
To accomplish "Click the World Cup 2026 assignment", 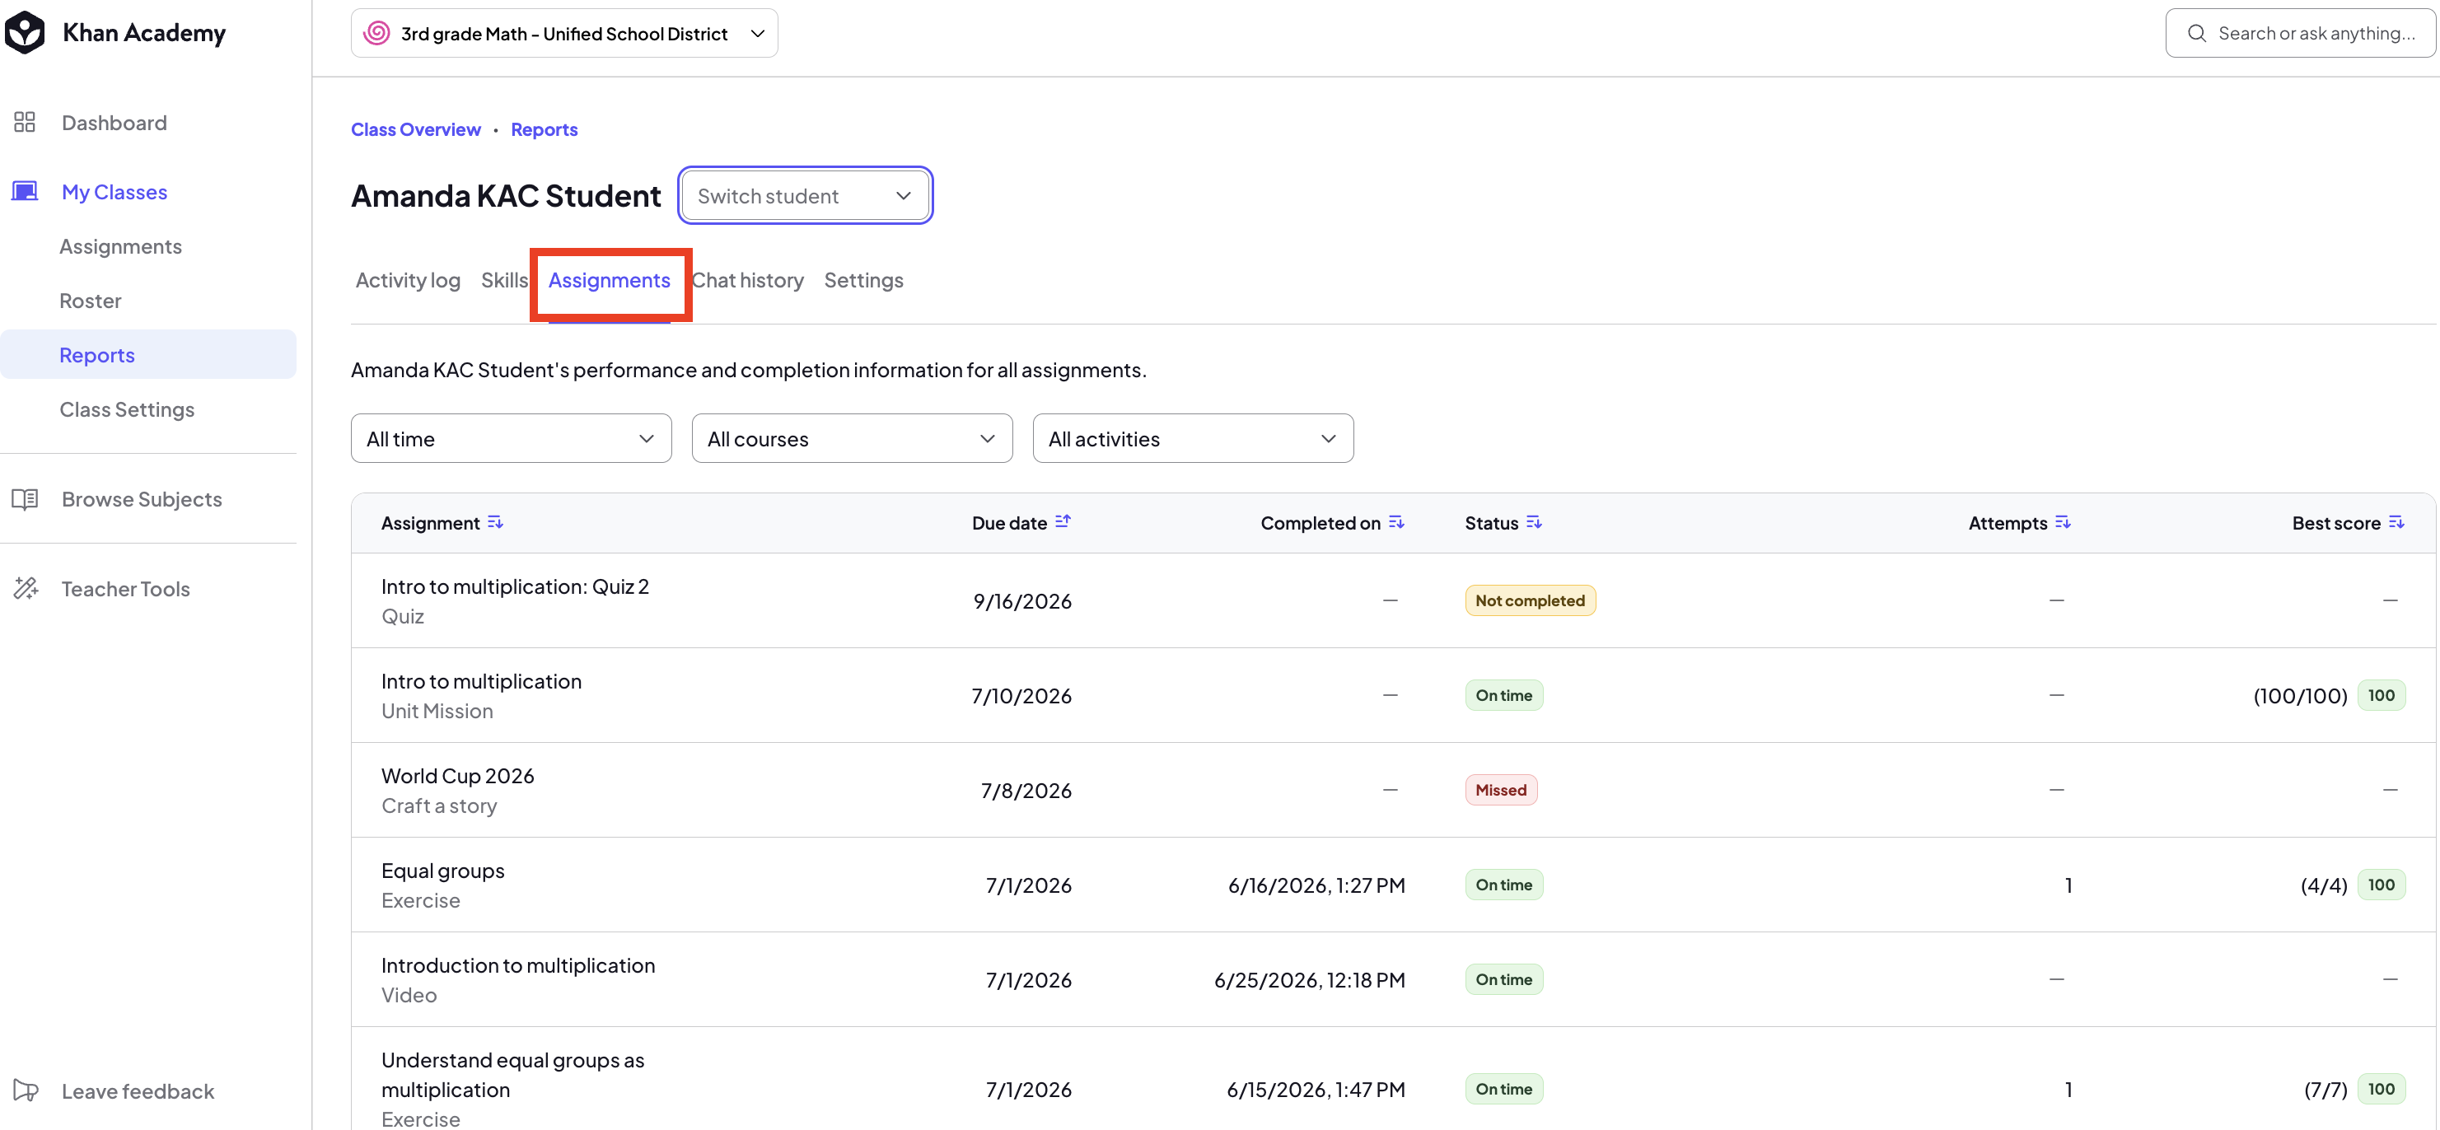I will (x=457, y=776).
